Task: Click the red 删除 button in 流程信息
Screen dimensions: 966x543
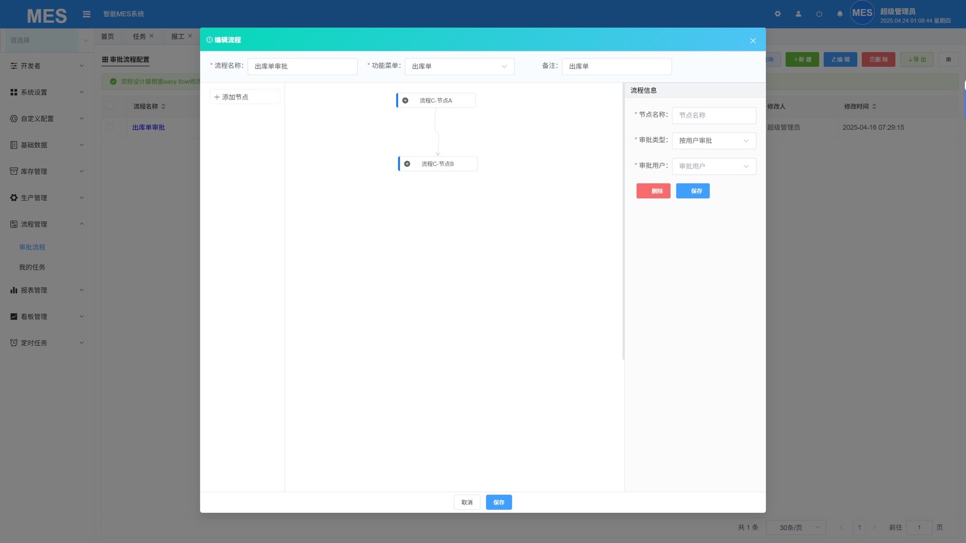Action: point(653,191)
